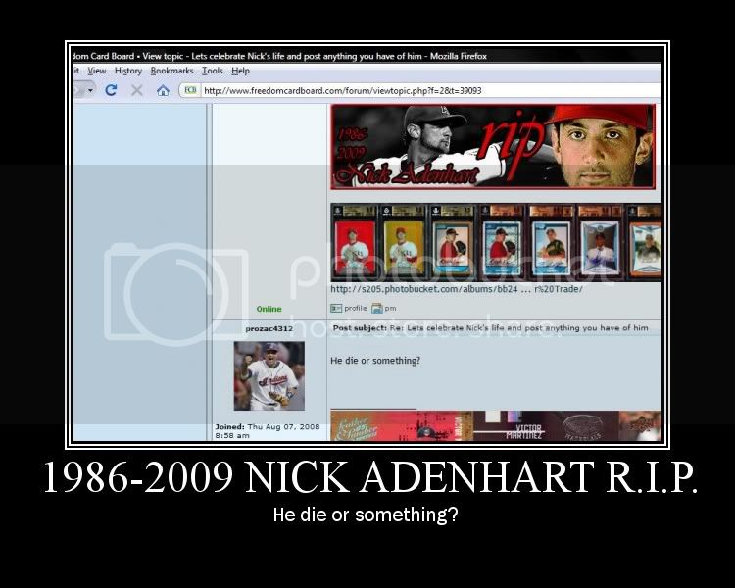Stop loading with the X icon
The width and height of the screenshot is (735, 588).
pyautogui.click(x=137, y=90)
